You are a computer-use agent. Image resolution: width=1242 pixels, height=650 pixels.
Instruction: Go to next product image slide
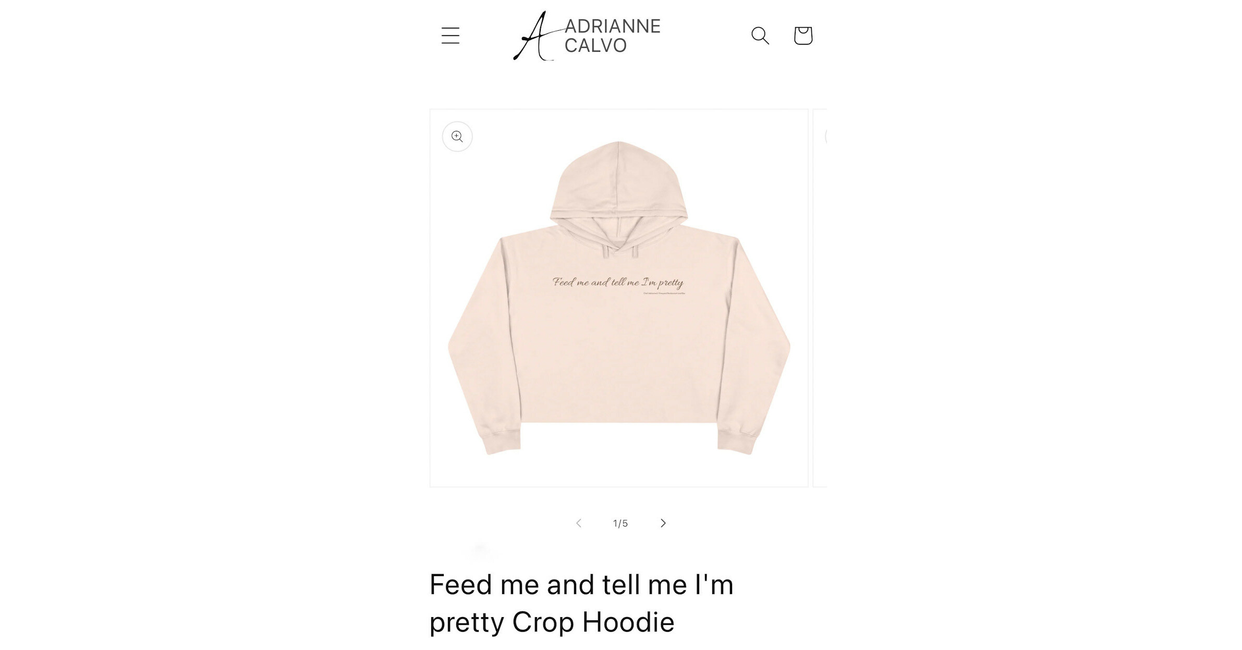click(663, 523)
